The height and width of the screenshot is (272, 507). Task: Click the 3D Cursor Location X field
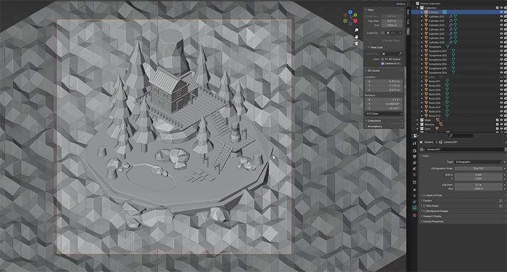(x=384, y=82)
